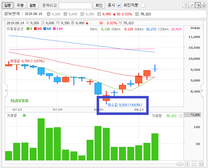Image resolution: width=208 pixels, height=168 pixels.
Task: Click the chart scrollbar handle
Action: pos(180,164)
